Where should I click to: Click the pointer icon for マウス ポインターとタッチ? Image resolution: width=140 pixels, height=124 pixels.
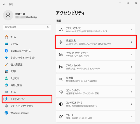(61, 54)
